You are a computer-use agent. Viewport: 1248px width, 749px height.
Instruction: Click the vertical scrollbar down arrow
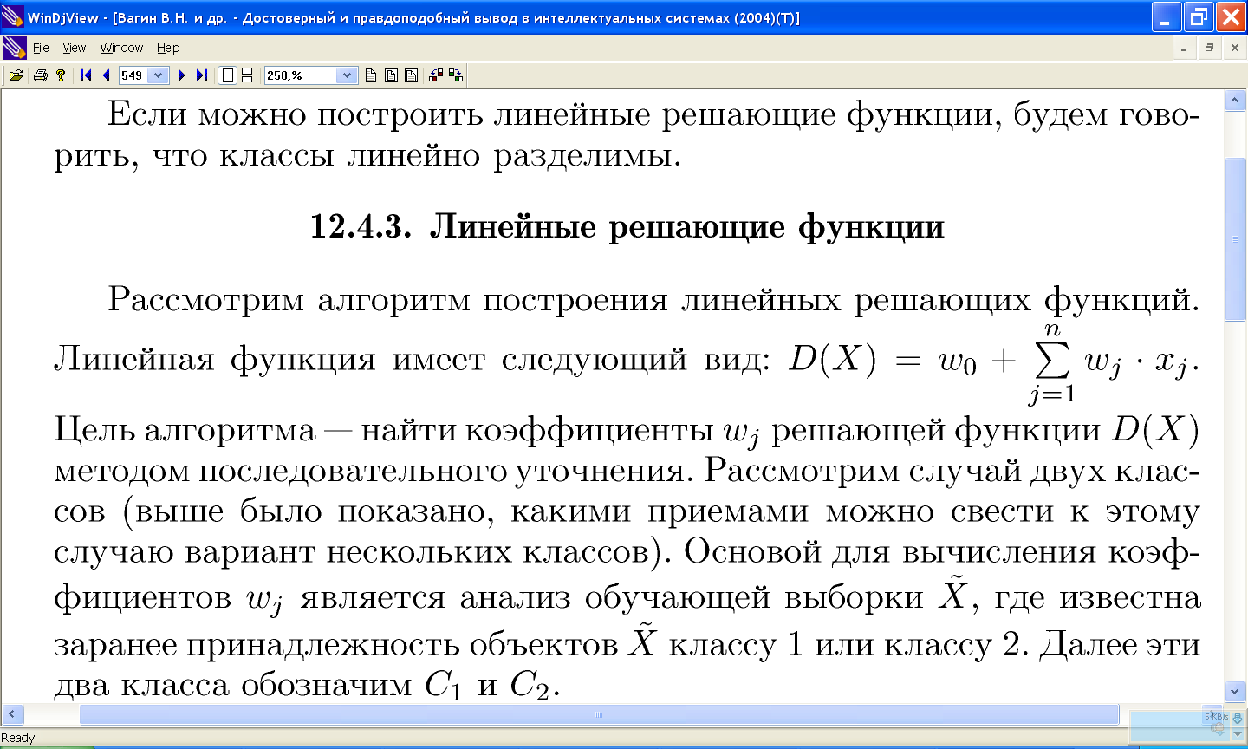pyautogui.click(x=1235, y=691)
